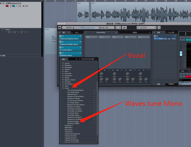The width and height of the screenshot is (191, 147).
Task: Mute channel with the M button in fader strip
Action: click(183, 37)
